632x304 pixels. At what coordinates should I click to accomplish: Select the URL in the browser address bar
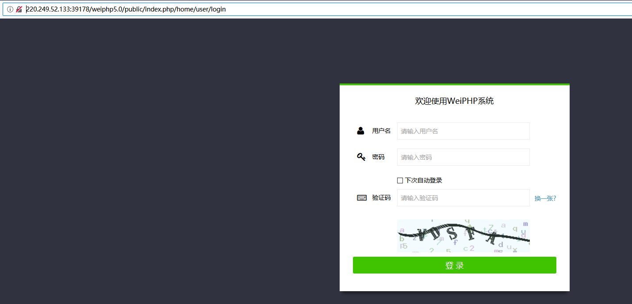tap(177, 9)
